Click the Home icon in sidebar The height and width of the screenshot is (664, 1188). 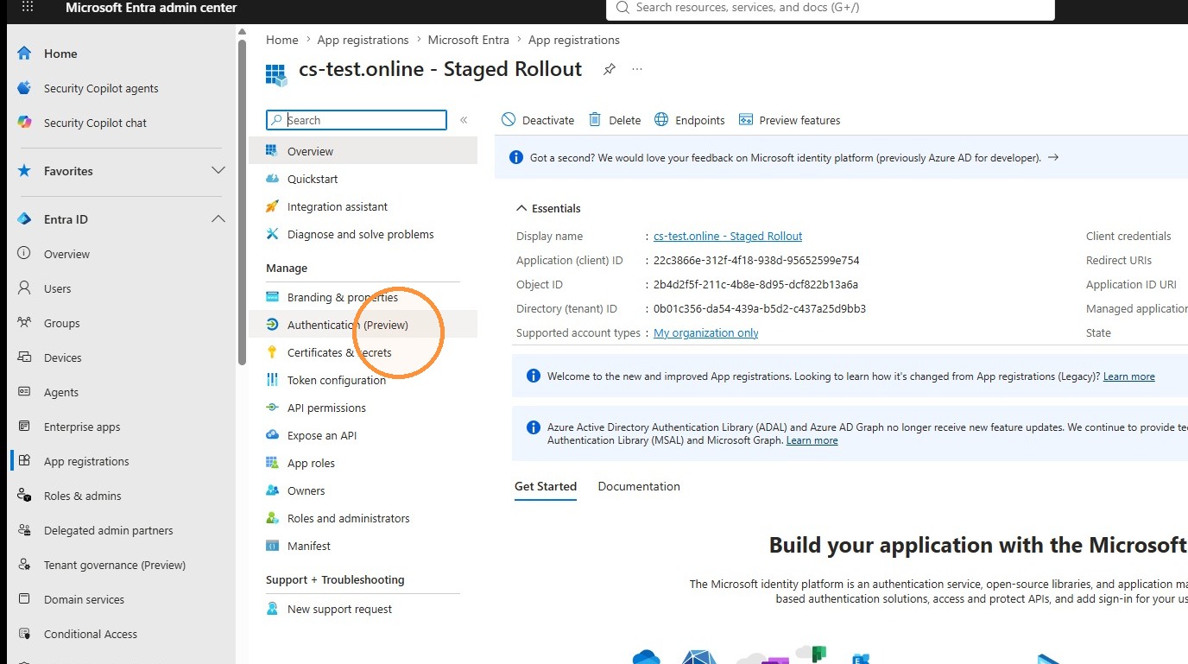coord(24,54)
